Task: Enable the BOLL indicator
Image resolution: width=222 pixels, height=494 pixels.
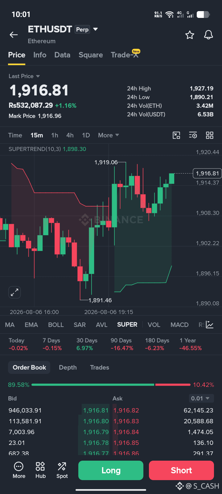Action: point(56,325)
